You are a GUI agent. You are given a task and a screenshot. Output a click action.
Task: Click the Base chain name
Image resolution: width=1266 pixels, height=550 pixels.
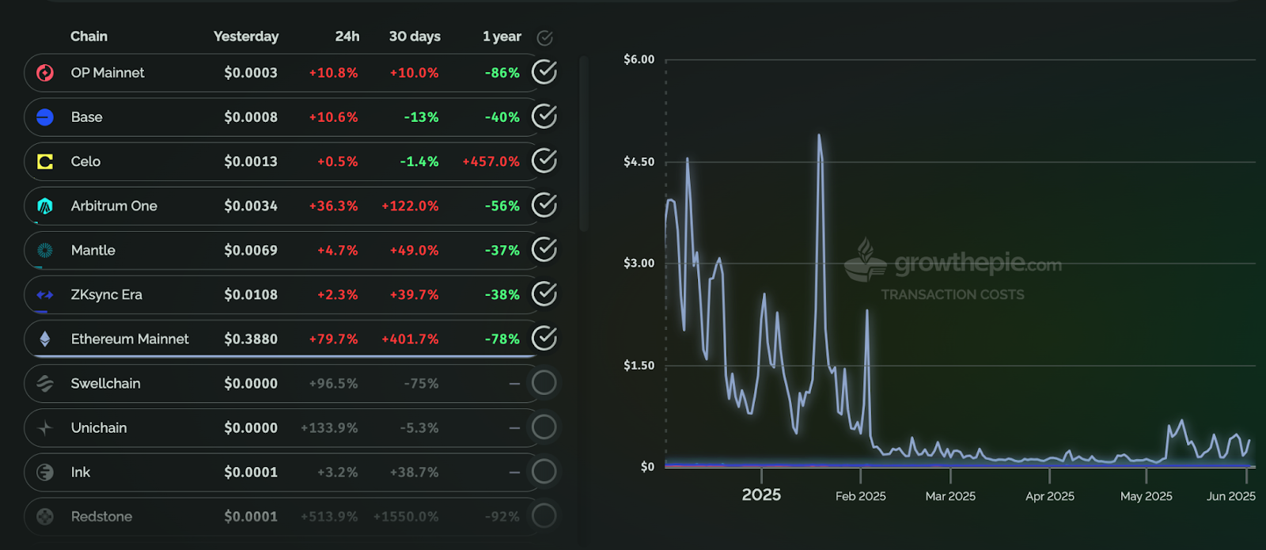click(x=87, y=117)
